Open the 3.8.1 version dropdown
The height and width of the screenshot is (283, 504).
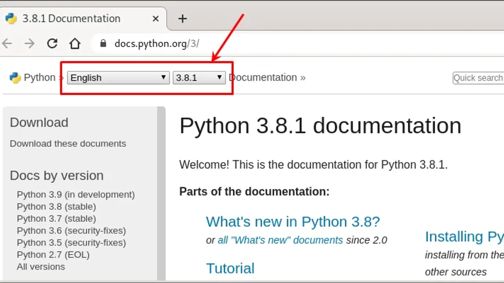click(x=199, y=78)
